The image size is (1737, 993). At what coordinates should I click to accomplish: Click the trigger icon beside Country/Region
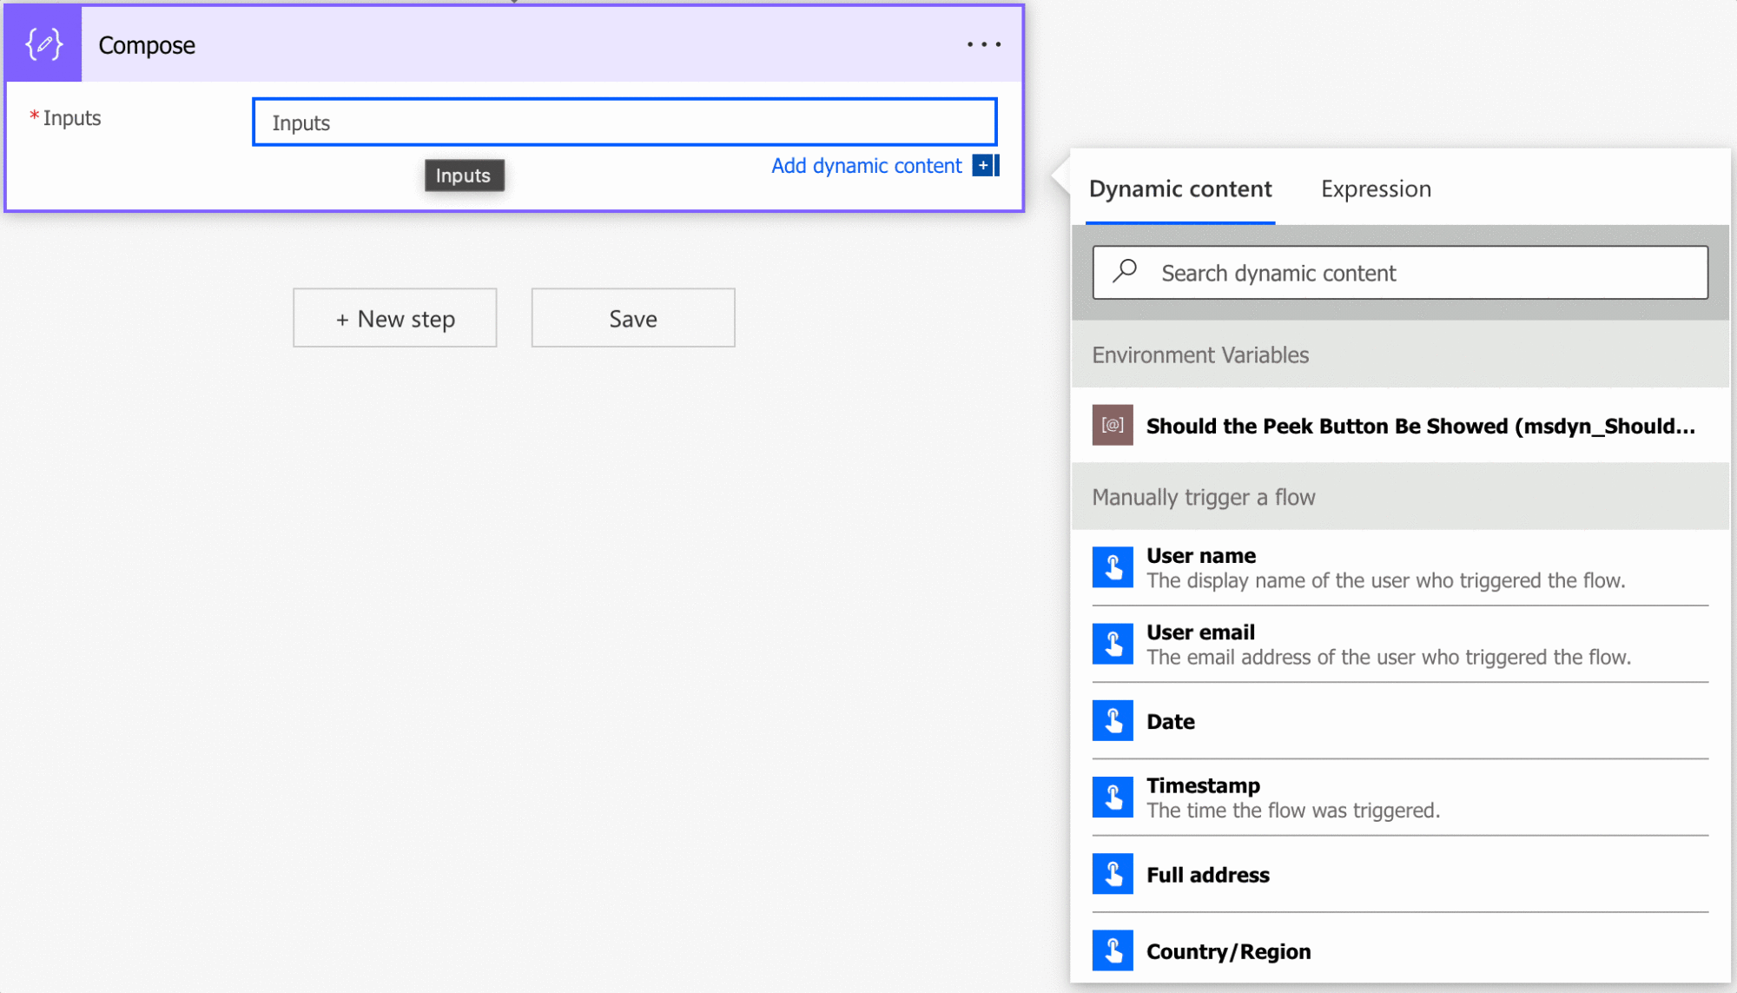tap(1113, 950)
